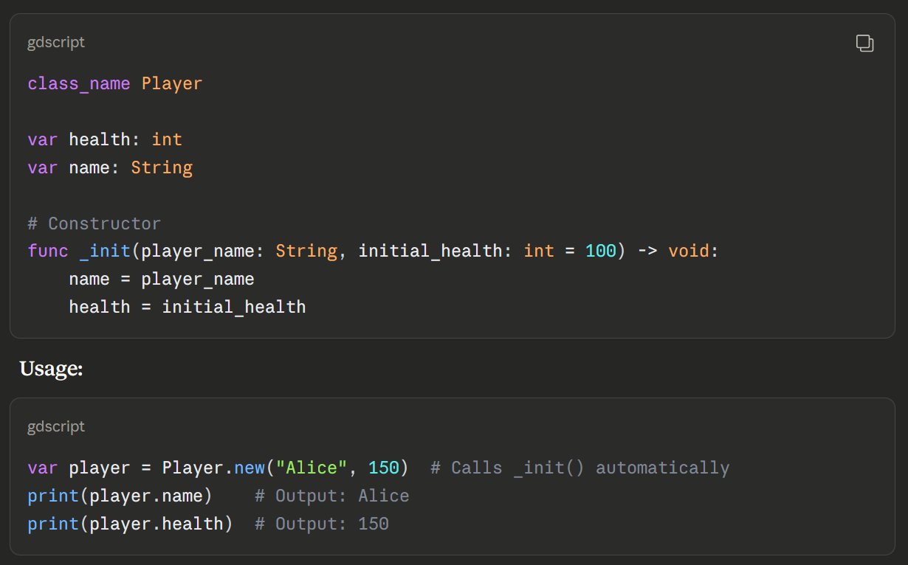Click the default value 100
The height and width of the screenshot is (565, 908).
(x=601, y=252)
